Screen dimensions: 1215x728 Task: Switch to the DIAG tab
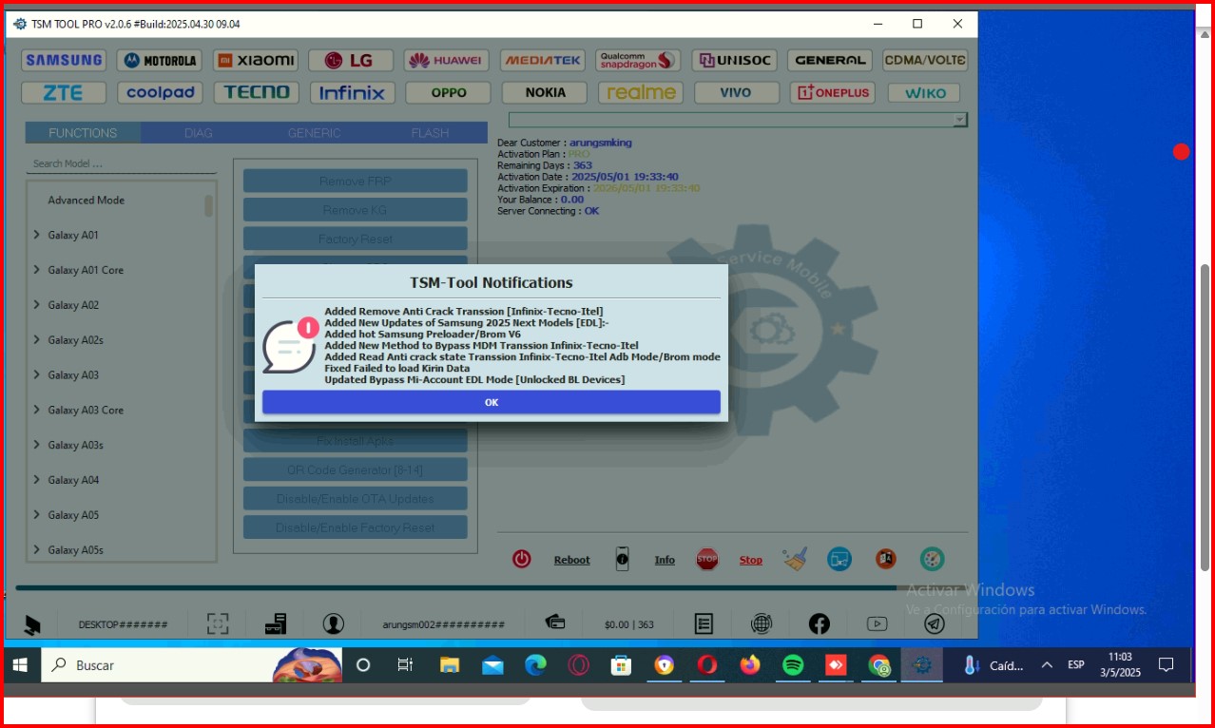199,133
